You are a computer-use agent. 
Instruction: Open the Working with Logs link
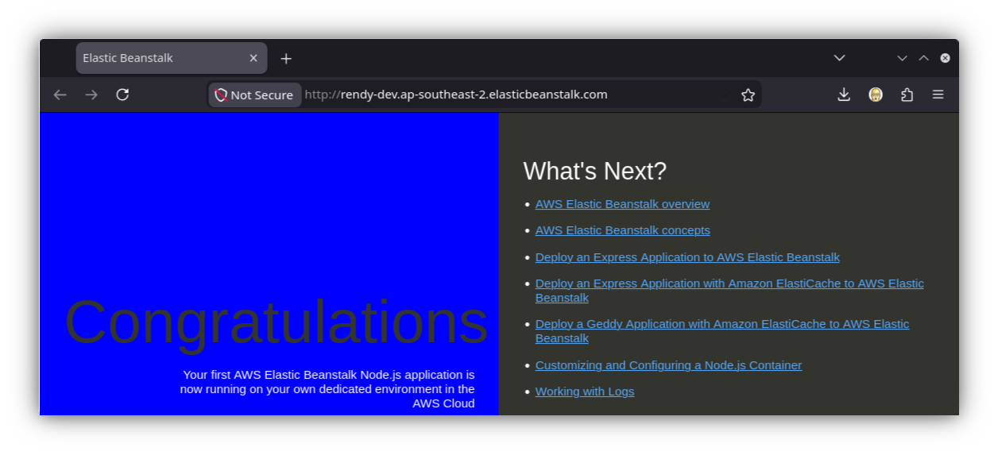pyautogui.click(x=585, y=391)
